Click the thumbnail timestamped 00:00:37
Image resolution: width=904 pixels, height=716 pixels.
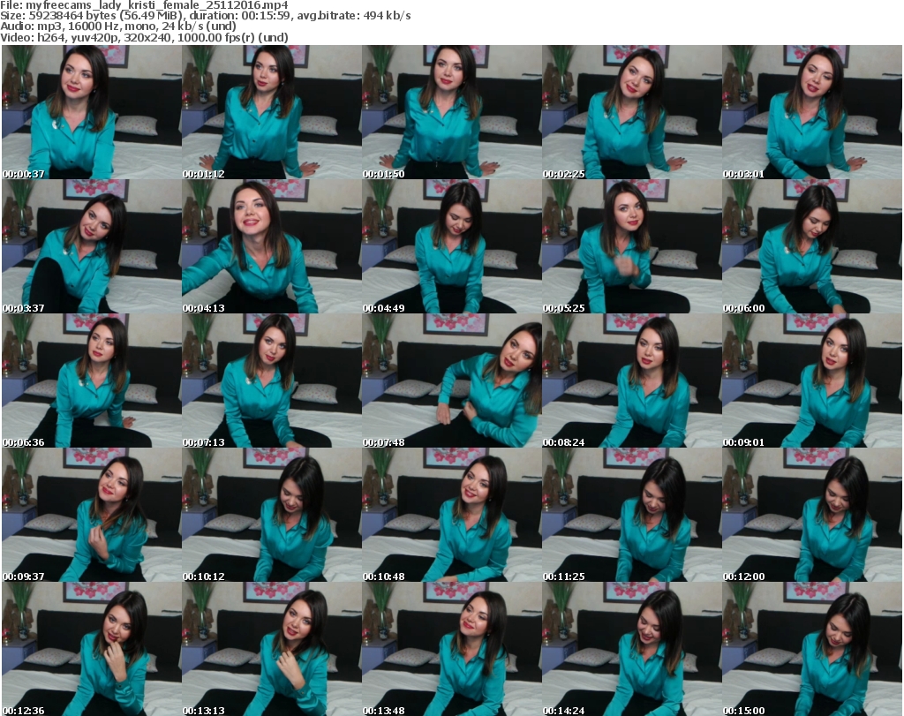pyautogui.click(x=91, y=112)
